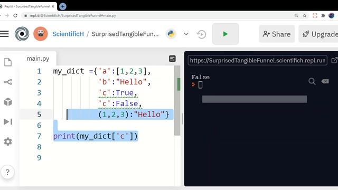Go forward in browser history

7,15
